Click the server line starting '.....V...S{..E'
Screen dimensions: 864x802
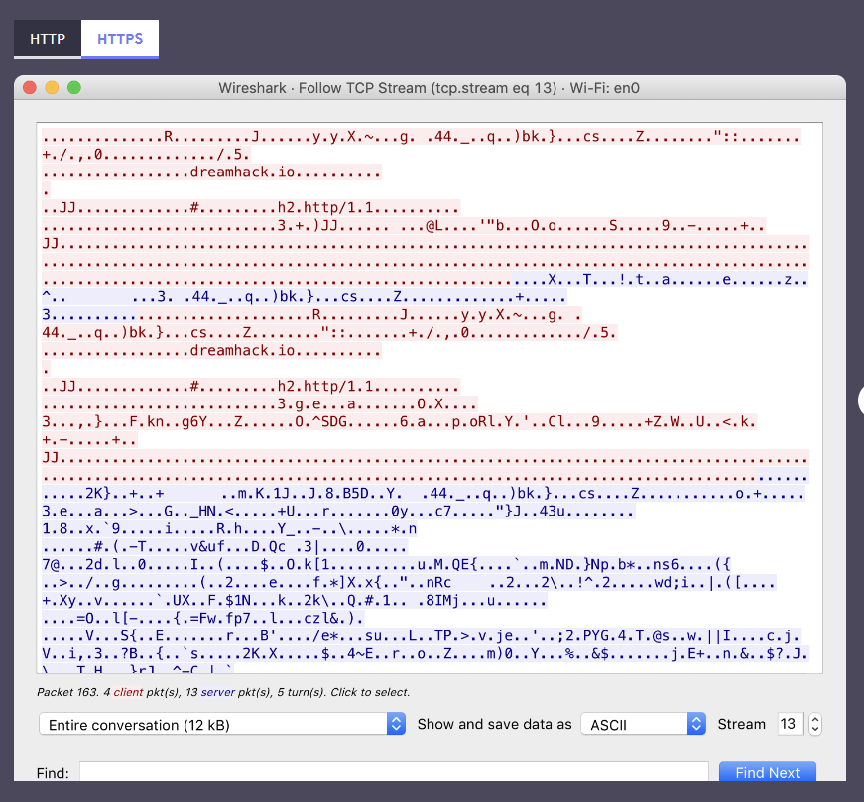(x=421, y=636)
